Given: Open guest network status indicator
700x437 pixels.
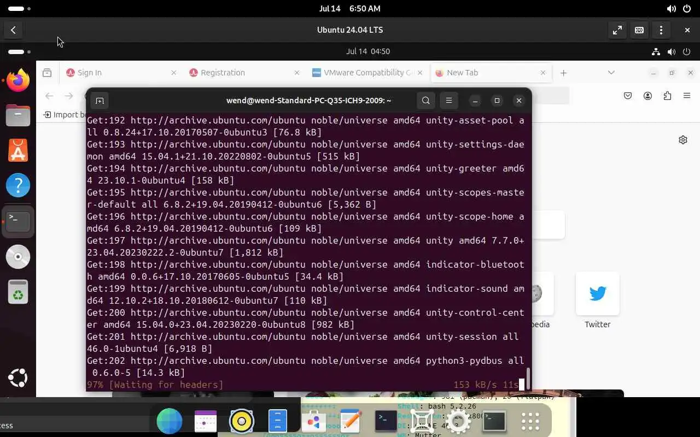Looking at the screenshot, I should coord(656,52).
